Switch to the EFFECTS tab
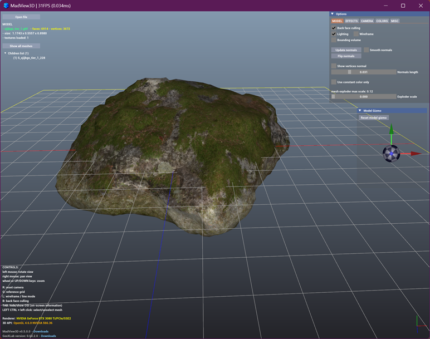430x339 pixels. point(351,21)
